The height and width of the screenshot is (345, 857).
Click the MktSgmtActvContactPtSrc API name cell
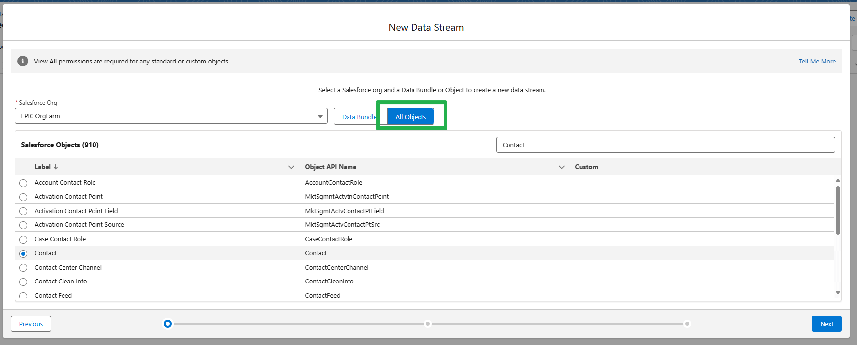coord(342,224)
